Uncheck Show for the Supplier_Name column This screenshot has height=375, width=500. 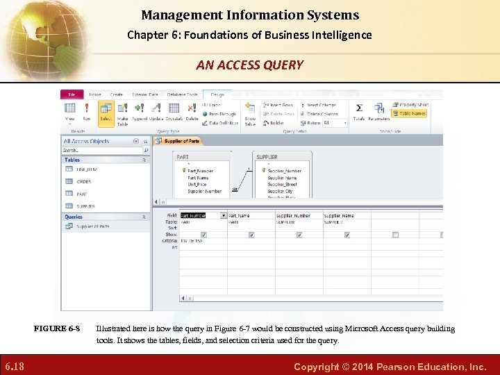[347, 235]
